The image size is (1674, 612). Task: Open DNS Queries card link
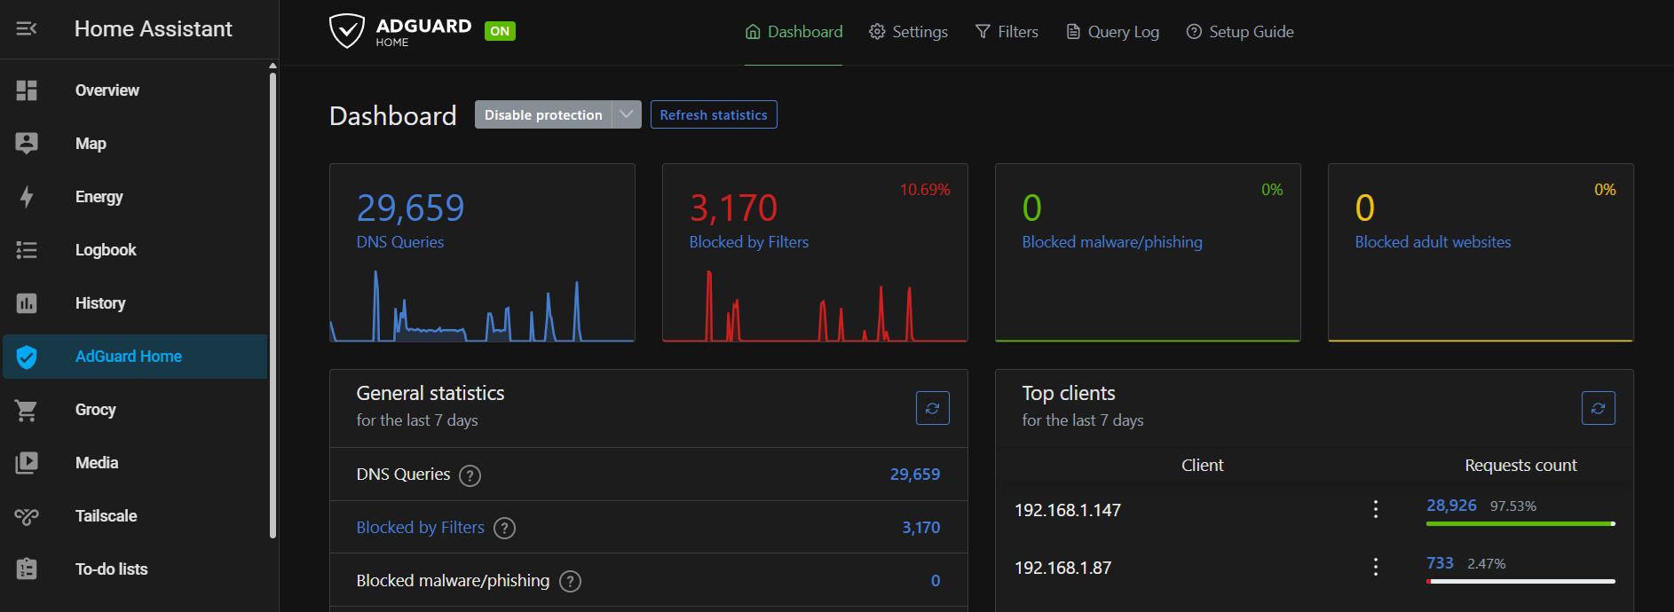pyautogui.click(x=399, y=242)
